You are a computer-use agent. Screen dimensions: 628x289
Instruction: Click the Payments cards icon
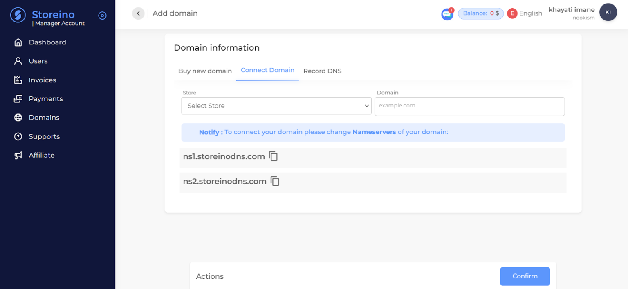(18, 99)
